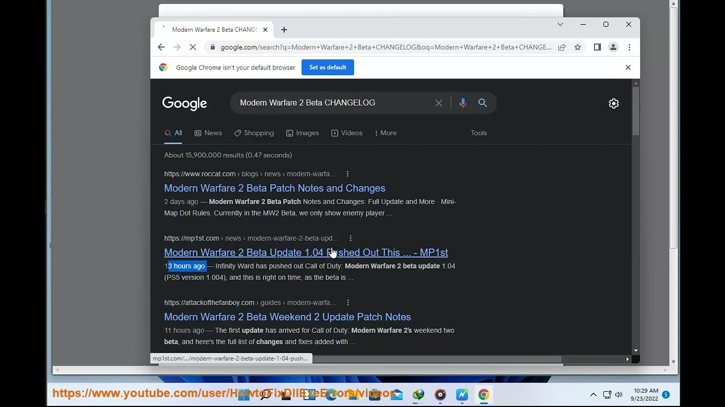Click the mp1st.com result URL
Viewport: 725px width, 407px height.
[251, 239]
